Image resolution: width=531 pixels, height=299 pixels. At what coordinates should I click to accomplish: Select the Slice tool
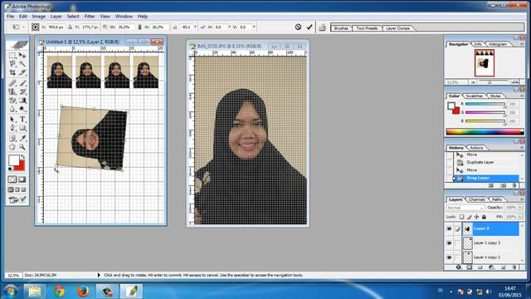(22, 72)
